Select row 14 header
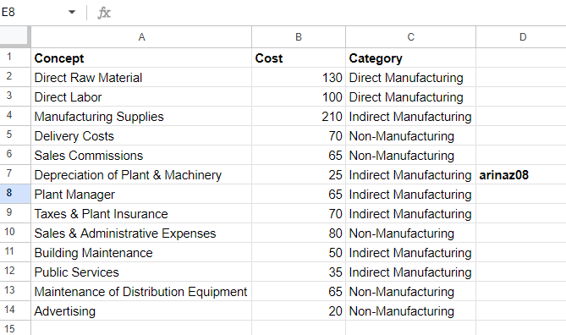The width and height of the screenshot is (566, 335). click(9, 310)
